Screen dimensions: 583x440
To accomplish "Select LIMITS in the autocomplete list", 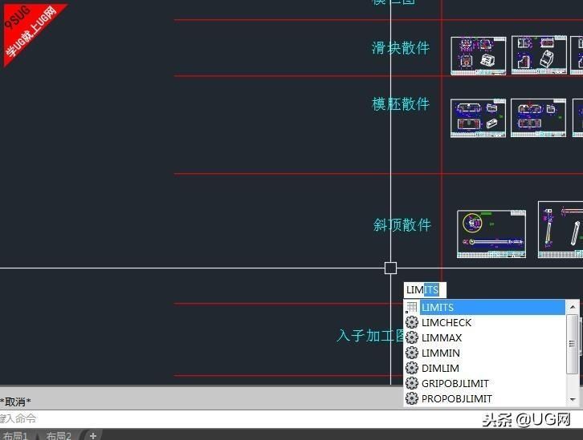I will coord(485,308).
